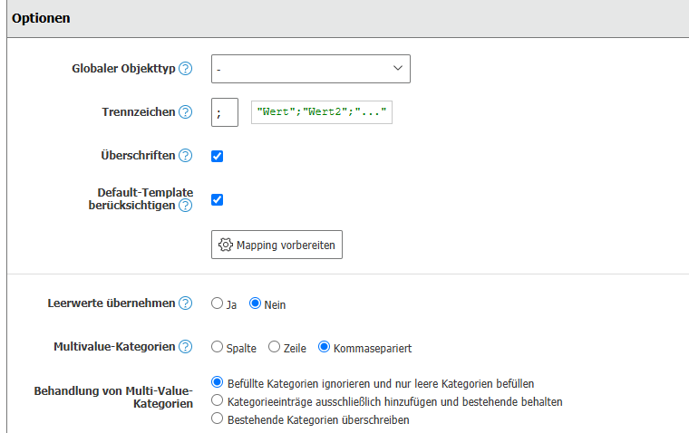Click gear icon in Mapping vorbereiten button
Image resolution: width=689 pixels, height=433 pixels.
point(226,245)
